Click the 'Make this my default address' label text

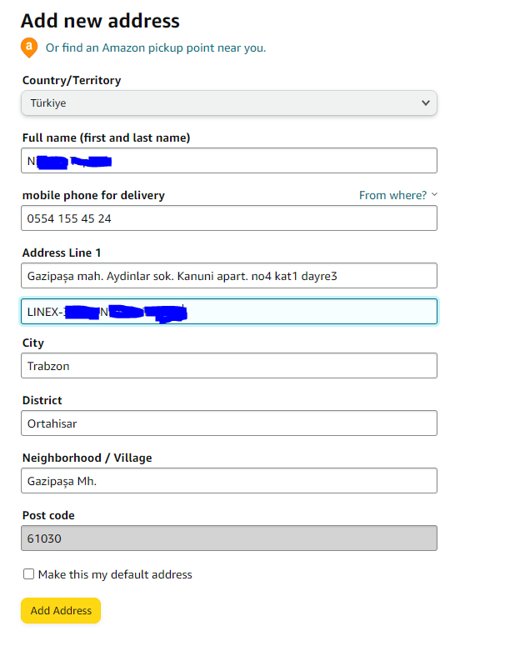(115, 574)
